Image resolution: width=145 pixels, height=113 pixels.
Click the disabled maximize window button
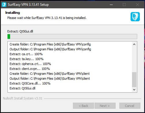(124, 5)
